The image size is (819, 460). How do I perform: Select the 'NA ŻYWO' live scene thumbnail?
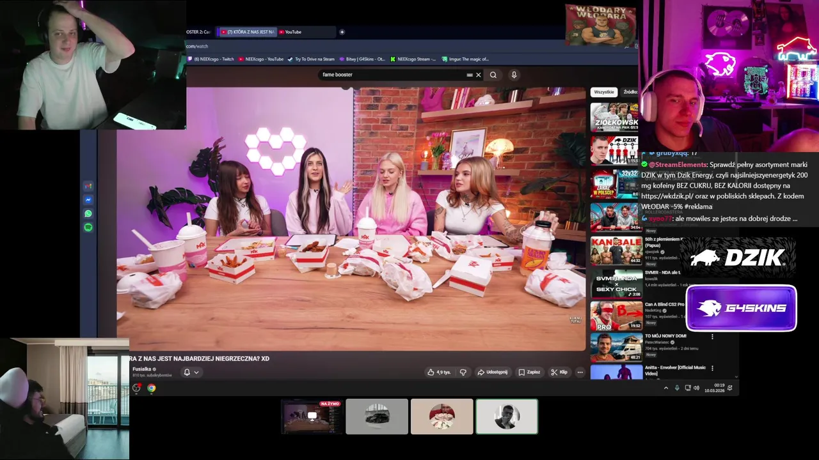click(x=312, y=417)
